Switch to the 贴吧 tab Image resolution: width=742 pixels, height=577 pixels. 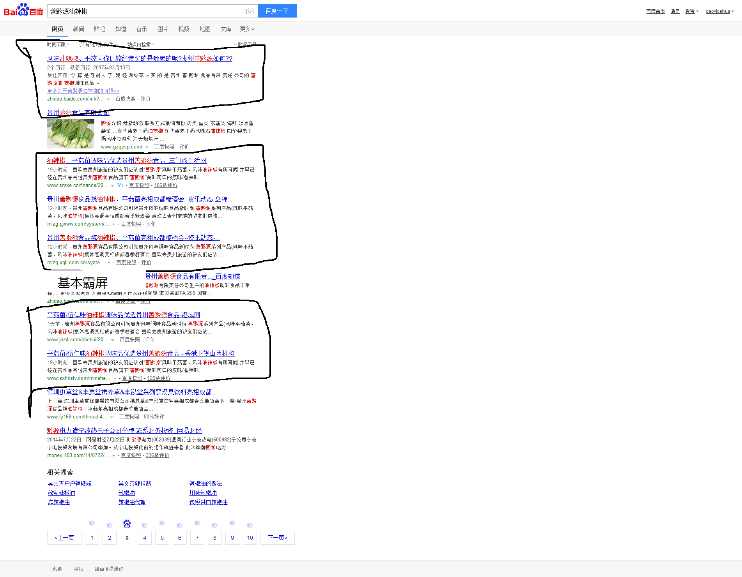click(x=99, y=29)
